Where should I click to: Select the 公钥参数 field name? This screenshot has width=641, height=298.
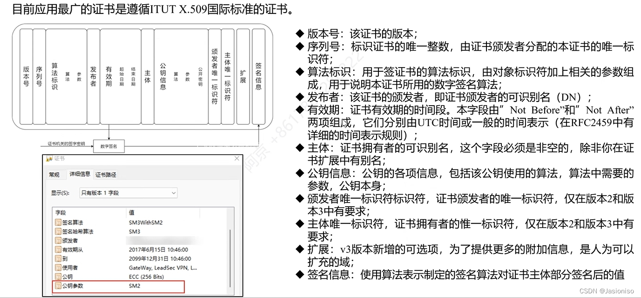73,285
